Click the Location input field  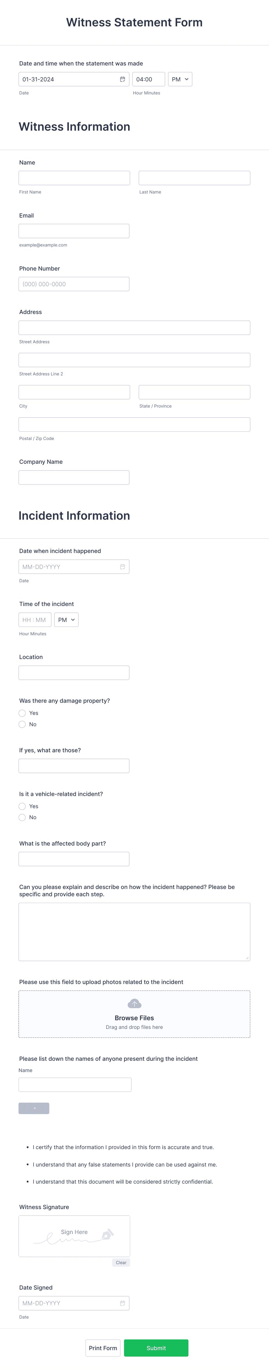click(x=74, y=672)
